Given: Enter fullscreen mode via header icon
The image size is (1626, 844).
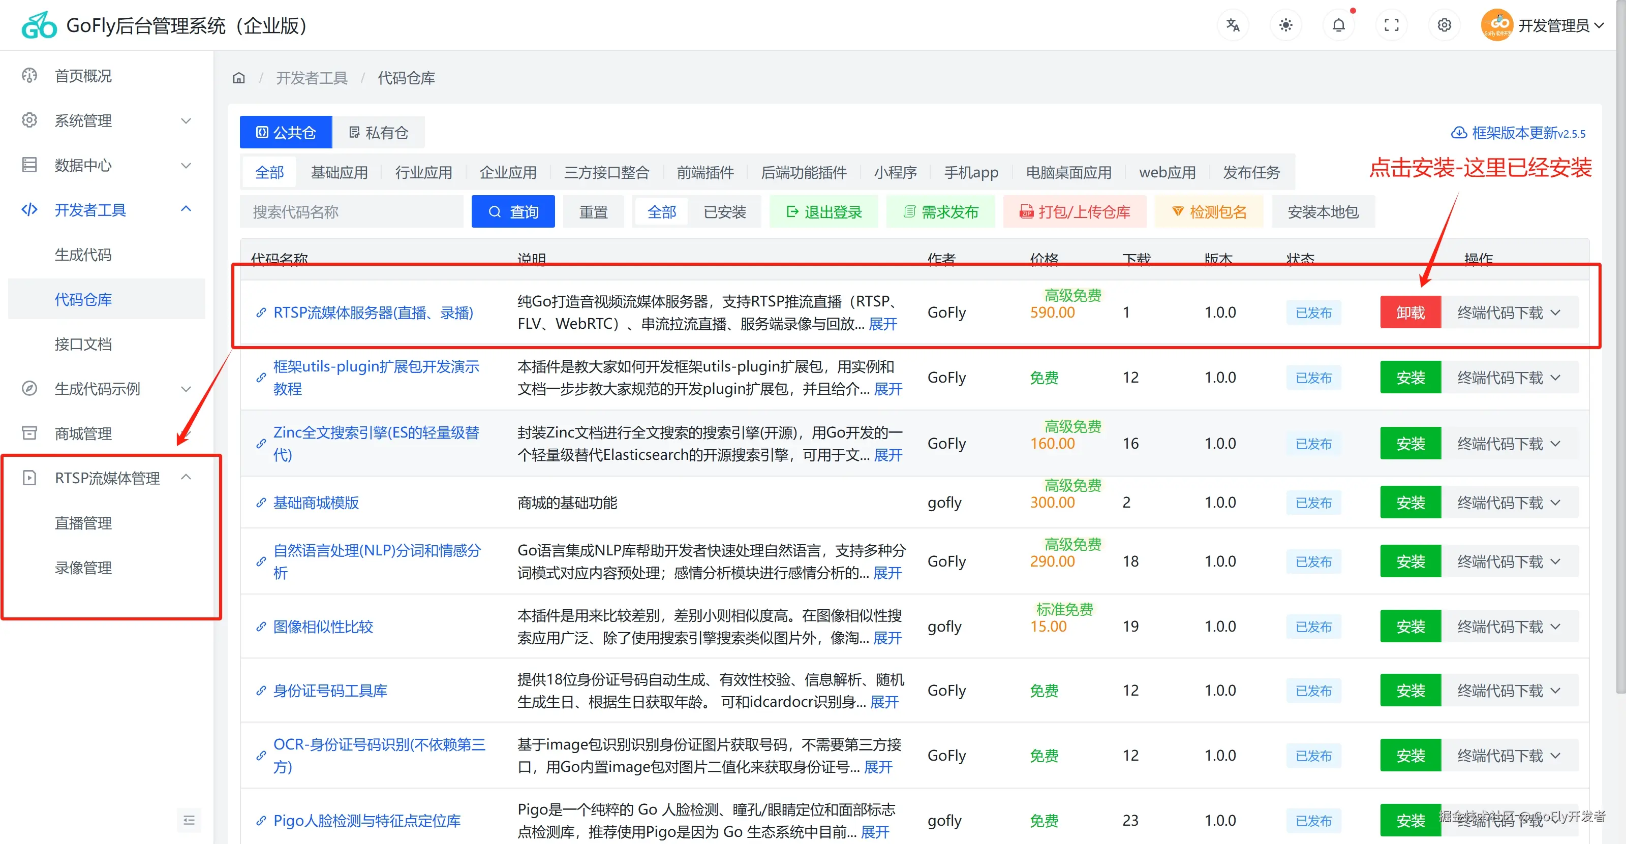Looking at the screenshot, I should (x=1391, y=25).
